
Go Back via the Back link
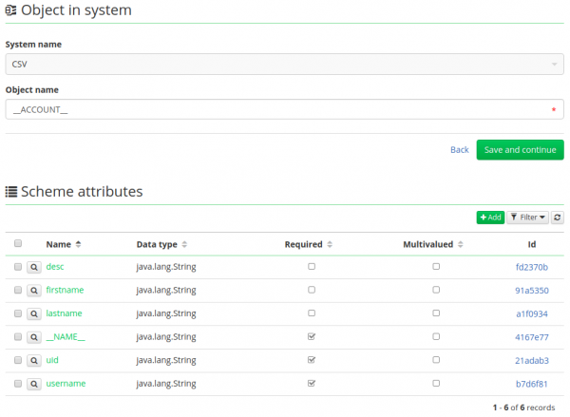(x=460, y=150)
